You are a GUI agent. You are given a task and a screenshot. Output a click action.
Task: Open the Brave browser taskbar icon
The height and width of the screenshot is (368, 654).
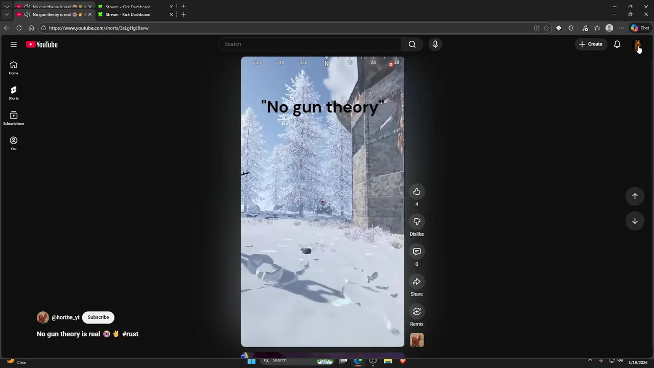[x=403, y=361]
